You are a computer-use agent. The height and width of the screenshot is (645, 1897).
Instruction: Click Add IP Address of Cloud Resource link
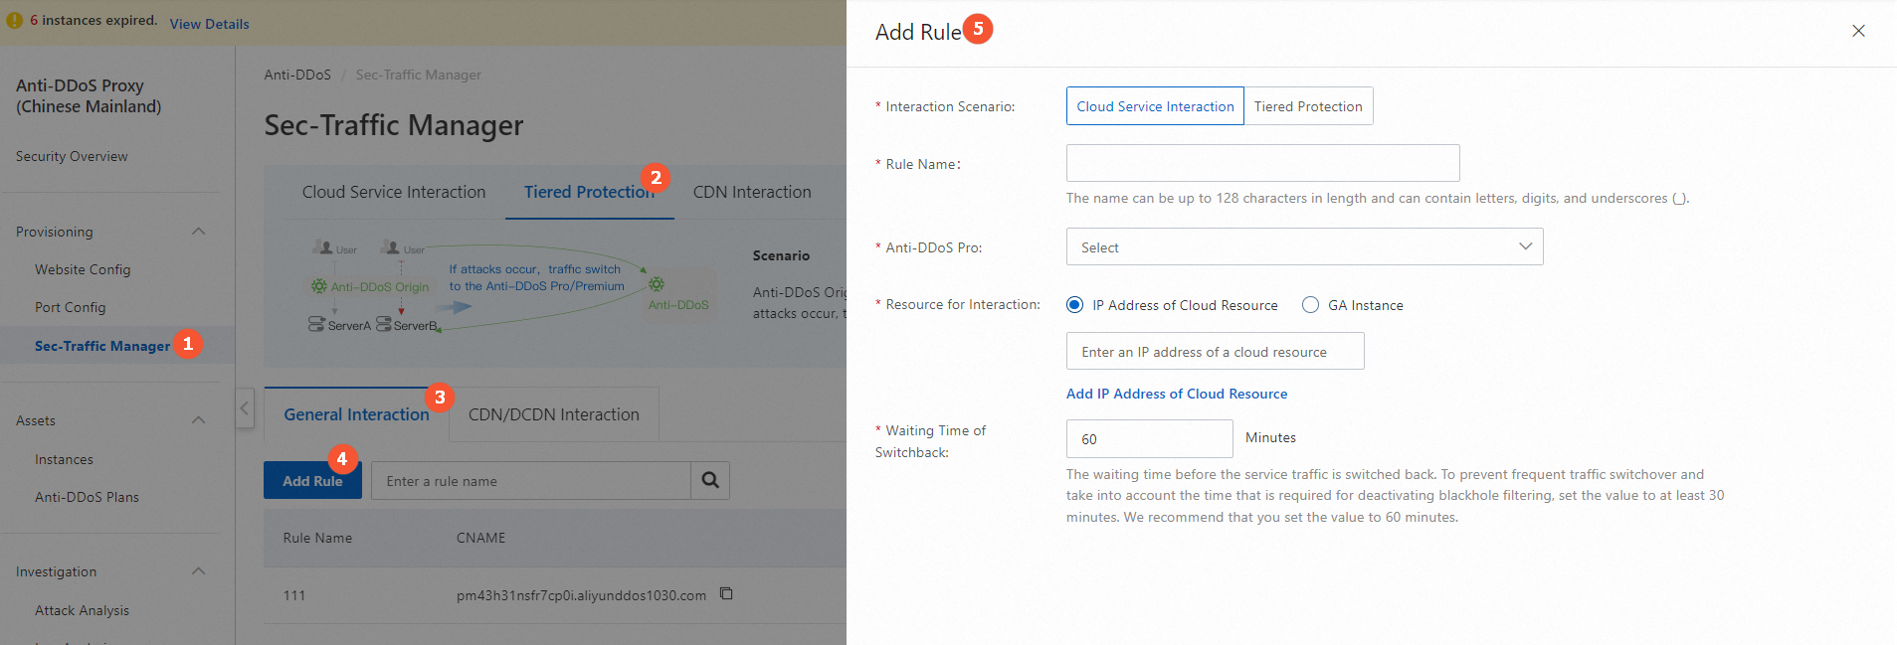(x=1177, y=394)
